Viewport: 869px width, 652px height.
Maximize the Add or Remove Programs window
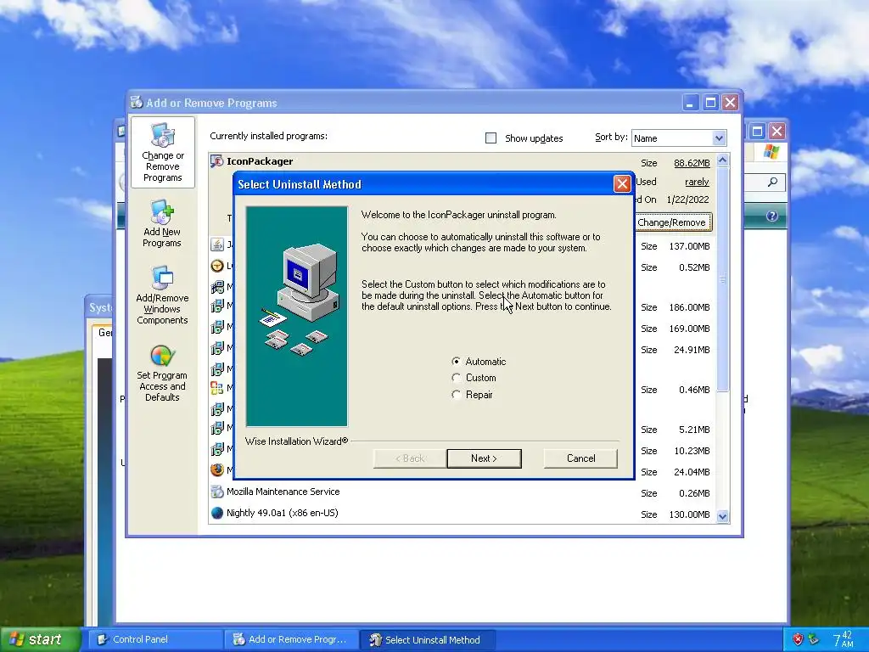tap(710, 103)
